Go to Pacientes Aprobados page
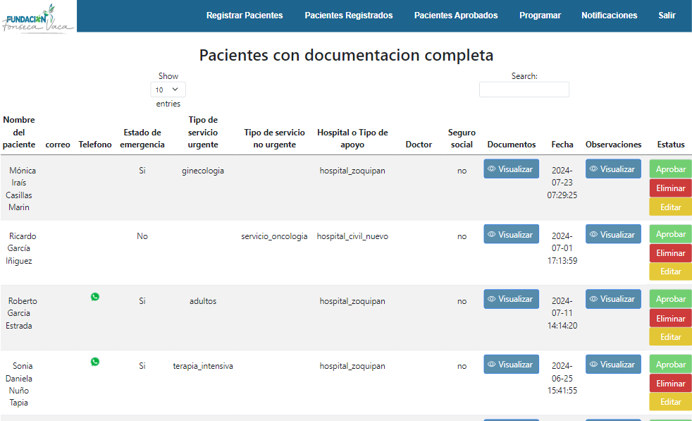692x421 pixels. point(456,16)
